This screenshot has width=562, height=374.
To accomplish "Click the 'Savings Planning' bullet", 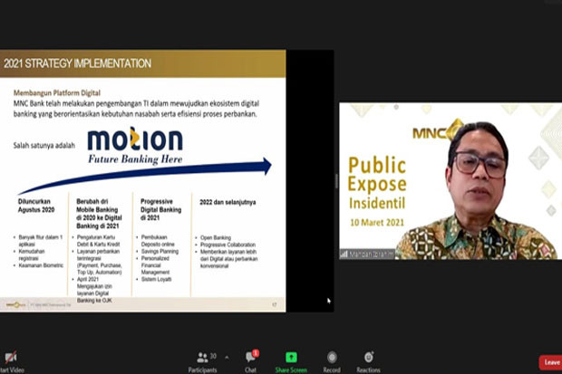I will click(x=160, y=251).
